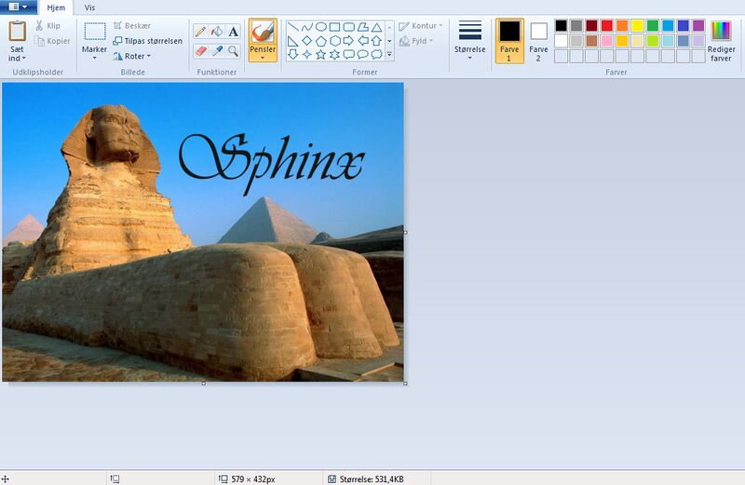Image resolution: width=745 pixels, height=485 pixels.
Task: Choose the Up arrow shape
Action: (x=376, y=41)
